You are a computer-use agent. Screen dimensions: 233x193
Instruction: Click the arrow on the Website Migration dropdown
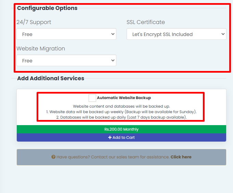pyautogui.click(x=113, y=60)
